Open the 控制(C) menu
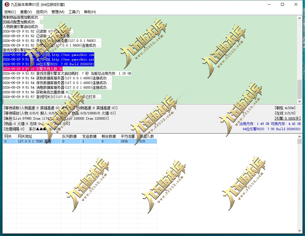This screenshot has width=305, height=236. 10,12
